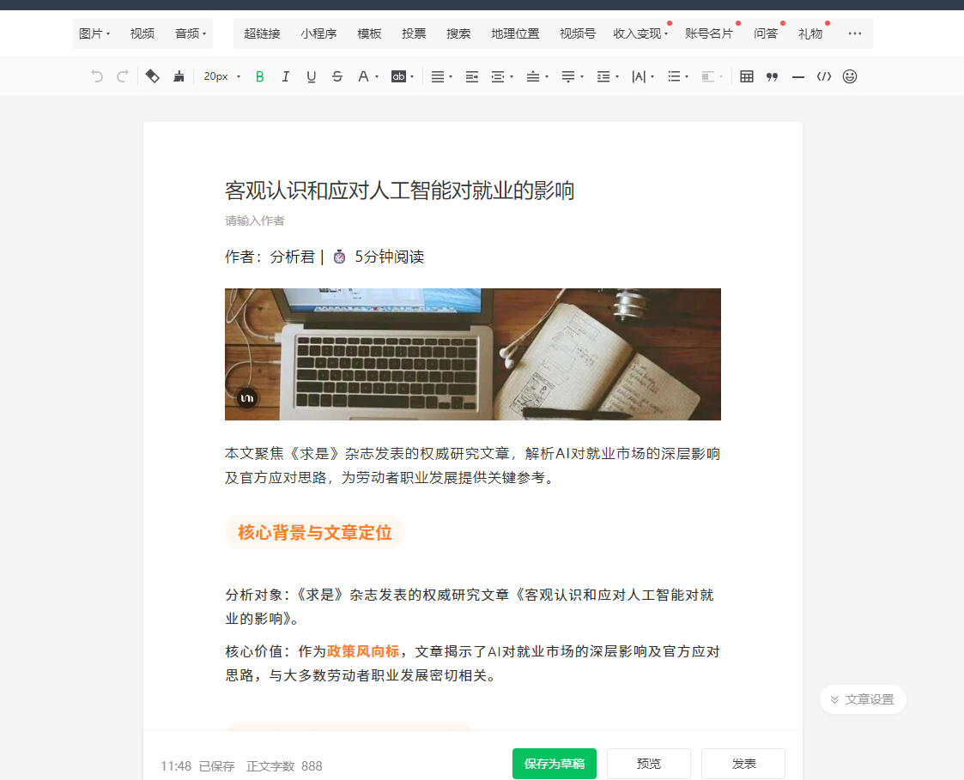Open the 超链接 menu item

tap(262, 33)
